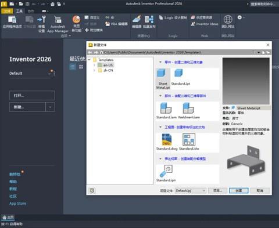Launch Autodesk App Manager
Image resolution: width=279 pixels, height=228 pixels.
click(58, 24)
